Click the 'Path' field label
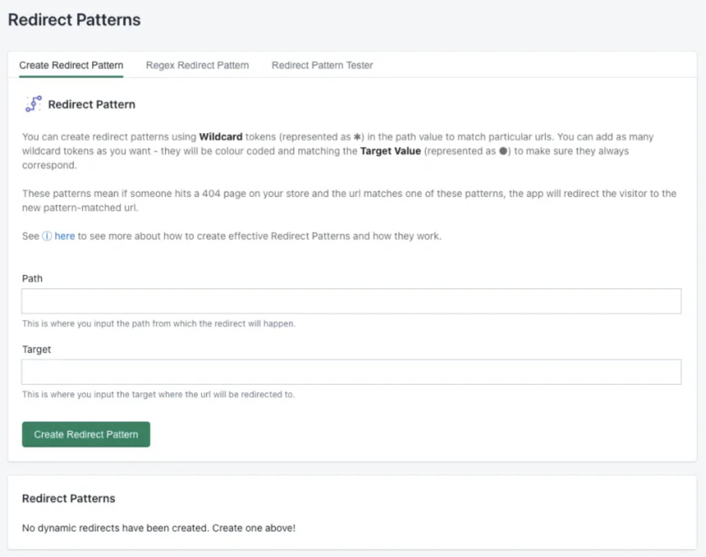The height and width of the screenshot is (557, 706). pyautogui.click(x=32, y=278)
